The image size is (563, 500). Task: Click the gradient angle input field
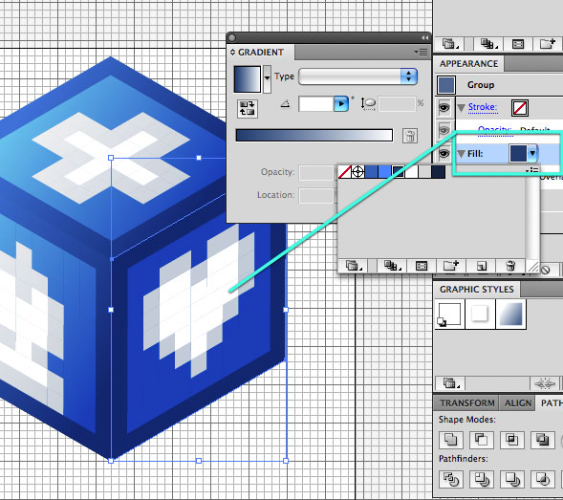316,104
